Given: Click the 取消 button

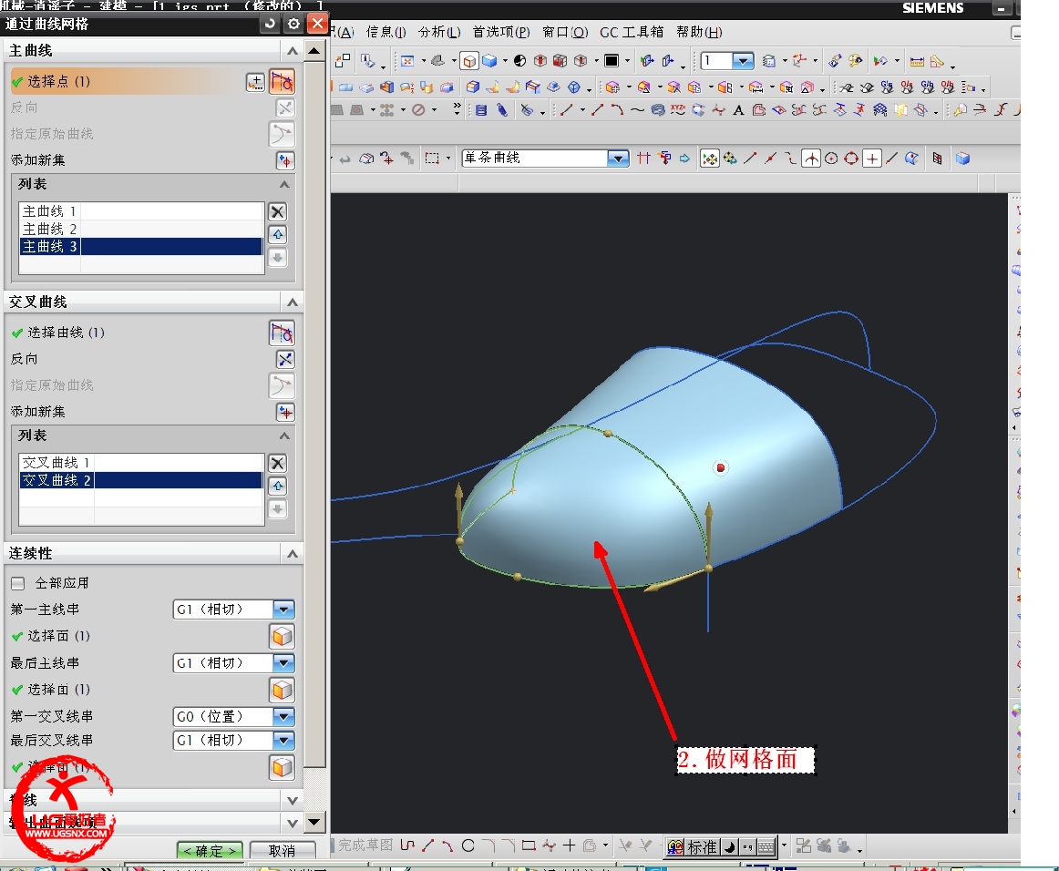Looking at the screenshot, I should [x=283, y=851].
